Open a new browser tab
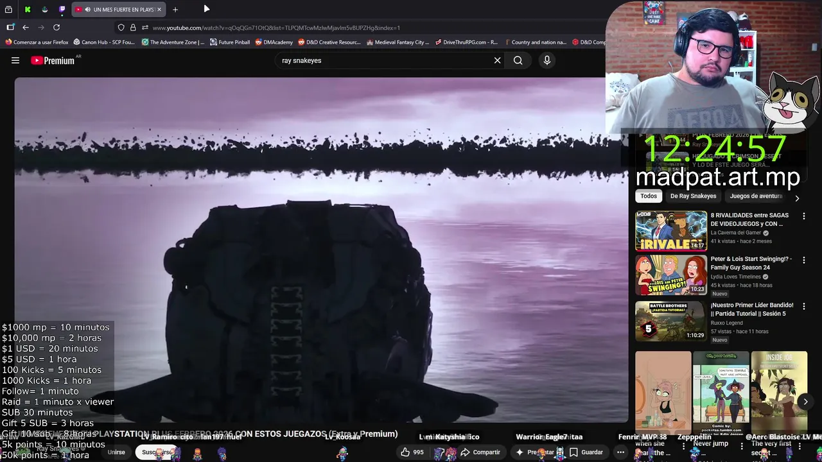The image size is (822, 462). [175, 10]
